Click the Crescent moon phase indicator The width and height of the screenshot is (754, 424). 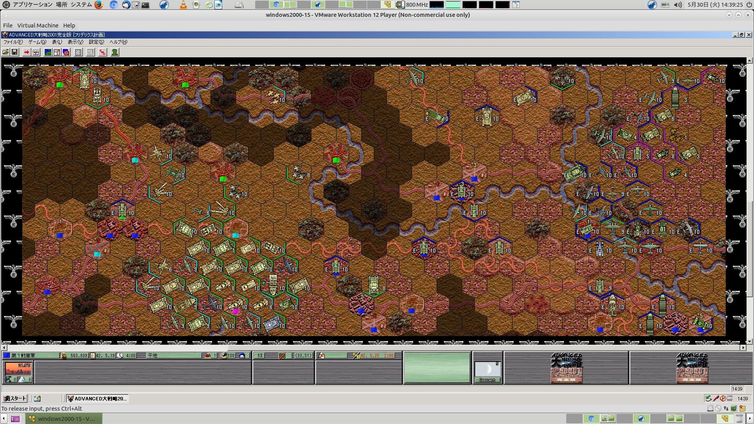click(487, 372)
